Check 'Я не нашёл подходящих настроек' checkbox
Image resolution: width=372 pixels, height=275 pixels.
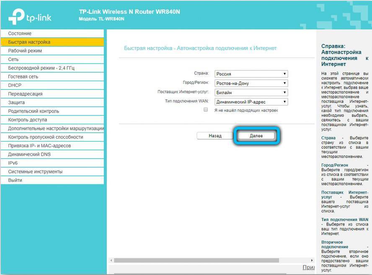(x=206, y=110)
